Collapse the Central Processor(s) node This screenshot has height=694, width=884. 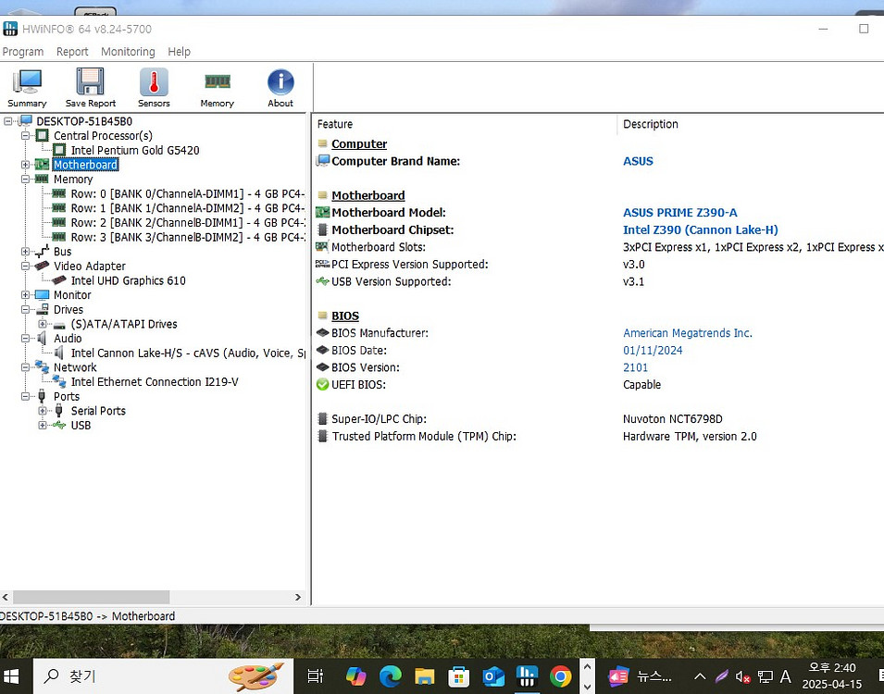[x=25, y=136]
